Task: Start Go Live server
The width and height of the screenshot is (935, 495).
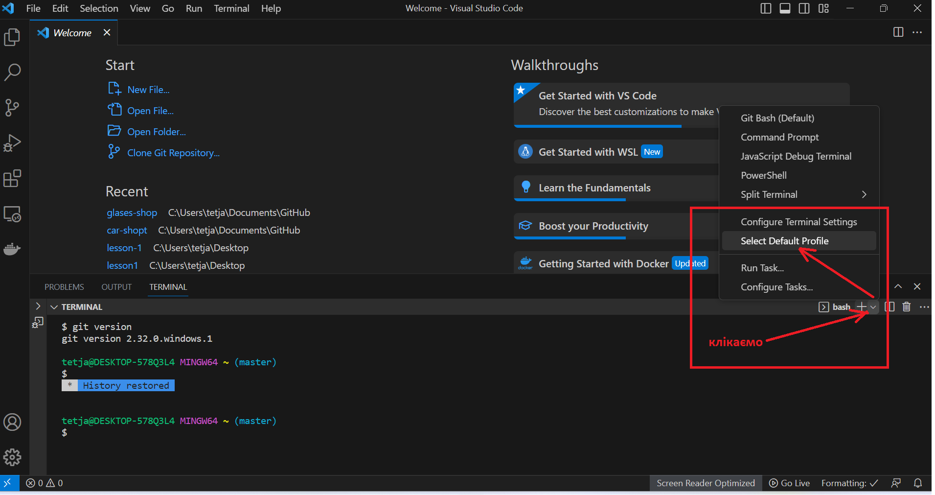Action: 789,483
